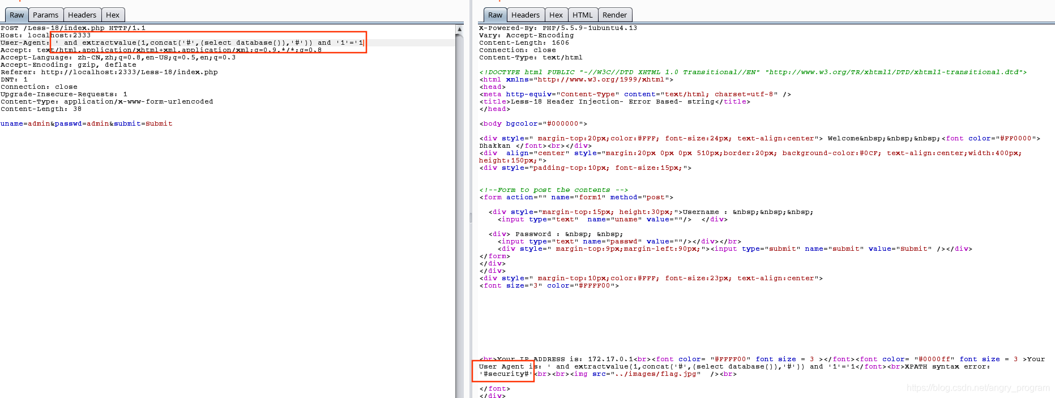Click the POST /Less-18/index.php request line
Image resolution: width=1055 pixels, height=398 pixels.
click(x=73, y=28)
